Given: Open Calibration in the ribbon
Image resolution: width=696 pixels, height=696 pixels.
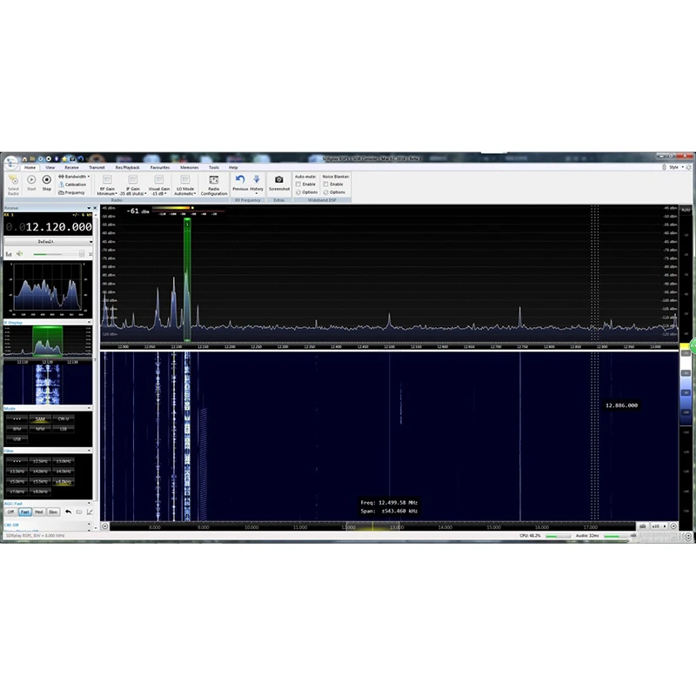Looking at the screenshot, I should pyautogui.click(x=72, y=184).
